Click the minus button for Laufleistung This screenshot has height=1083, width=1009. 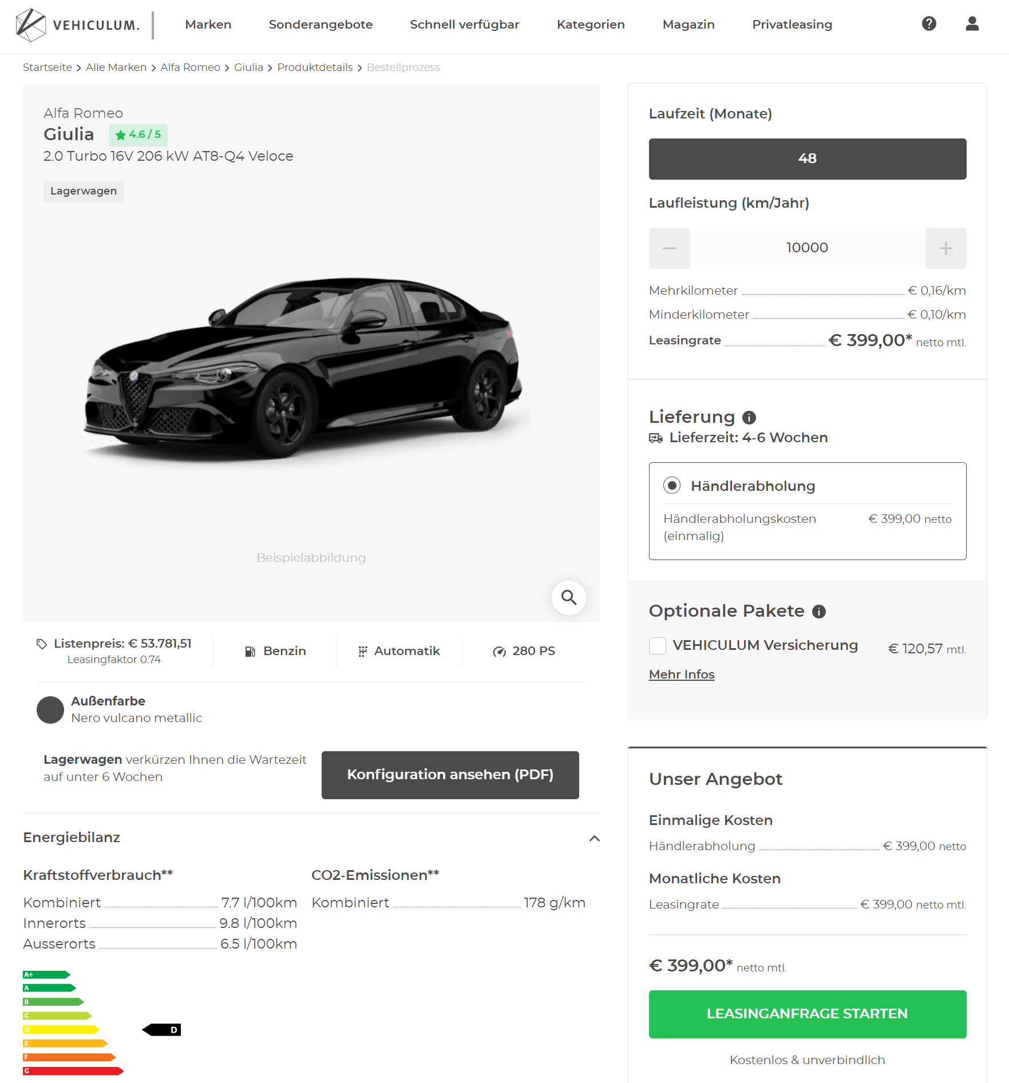click(x=669, y=248)
